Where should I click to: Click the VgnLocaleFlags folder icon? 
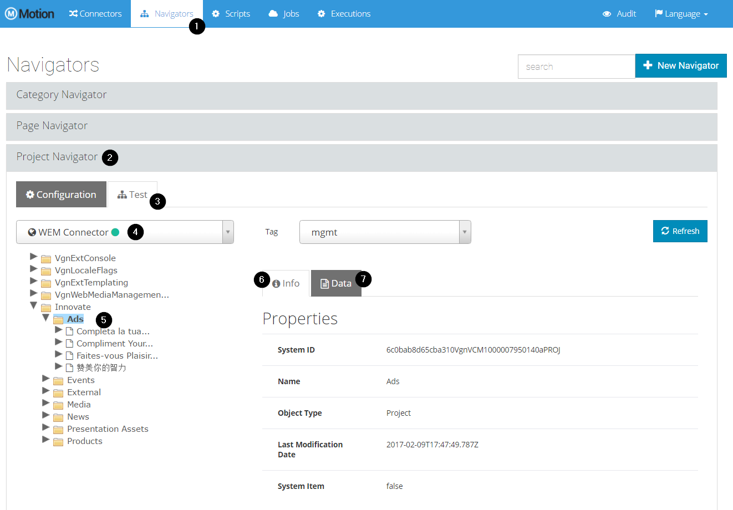click(x=46, y=271)
